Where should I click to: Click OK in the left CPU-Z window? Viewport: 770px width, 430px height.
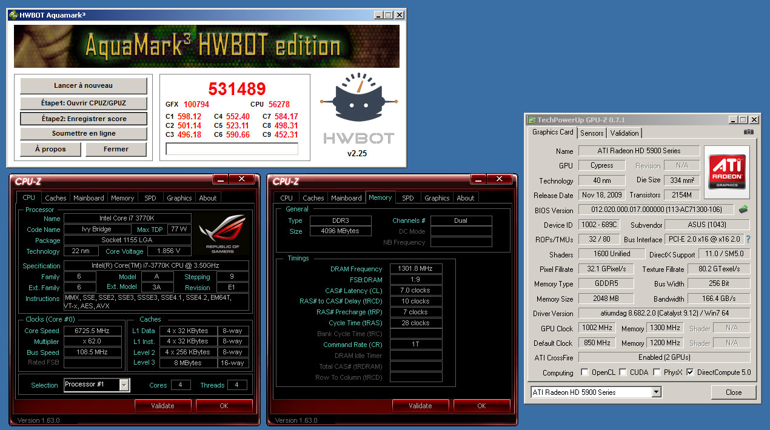[224, 406]
